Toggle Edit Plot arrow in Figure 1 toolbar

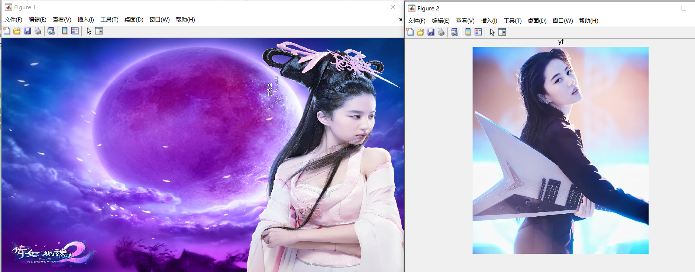[89, 31]
